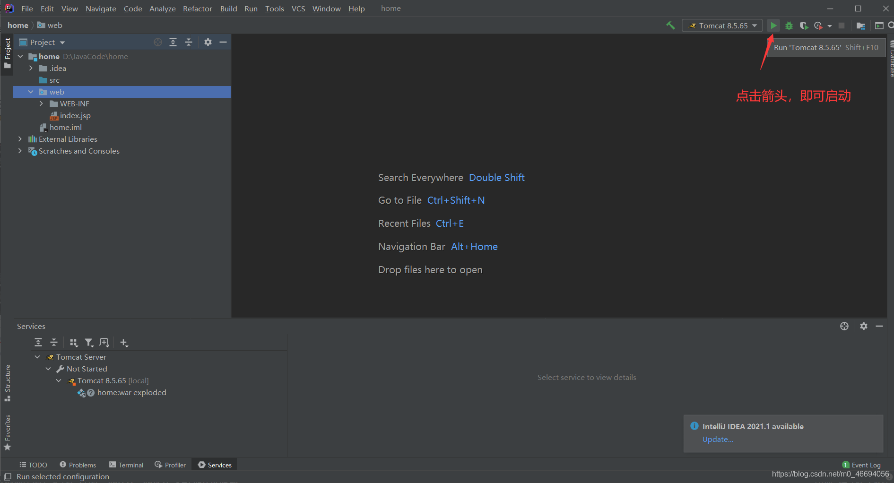The width and height of the screenshot is (894, 483).
Task: Open the File menu
Action: pyautogui.click(x=27, y=9)
